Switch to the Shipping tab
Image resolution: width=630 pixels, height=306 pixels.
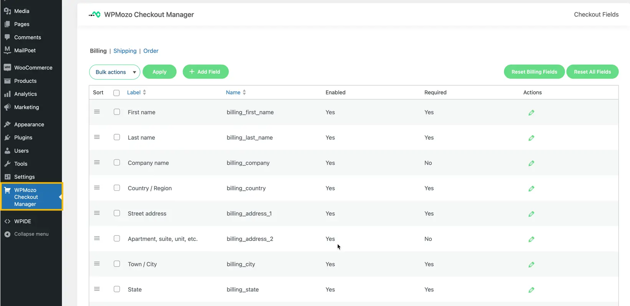click(125, 51)
